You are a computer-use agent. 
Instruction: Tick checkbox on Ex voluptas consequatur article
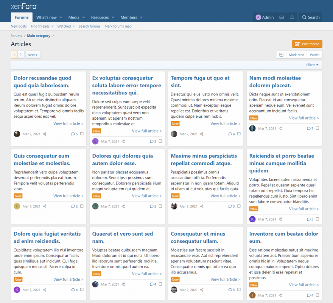tap(160, 141)
